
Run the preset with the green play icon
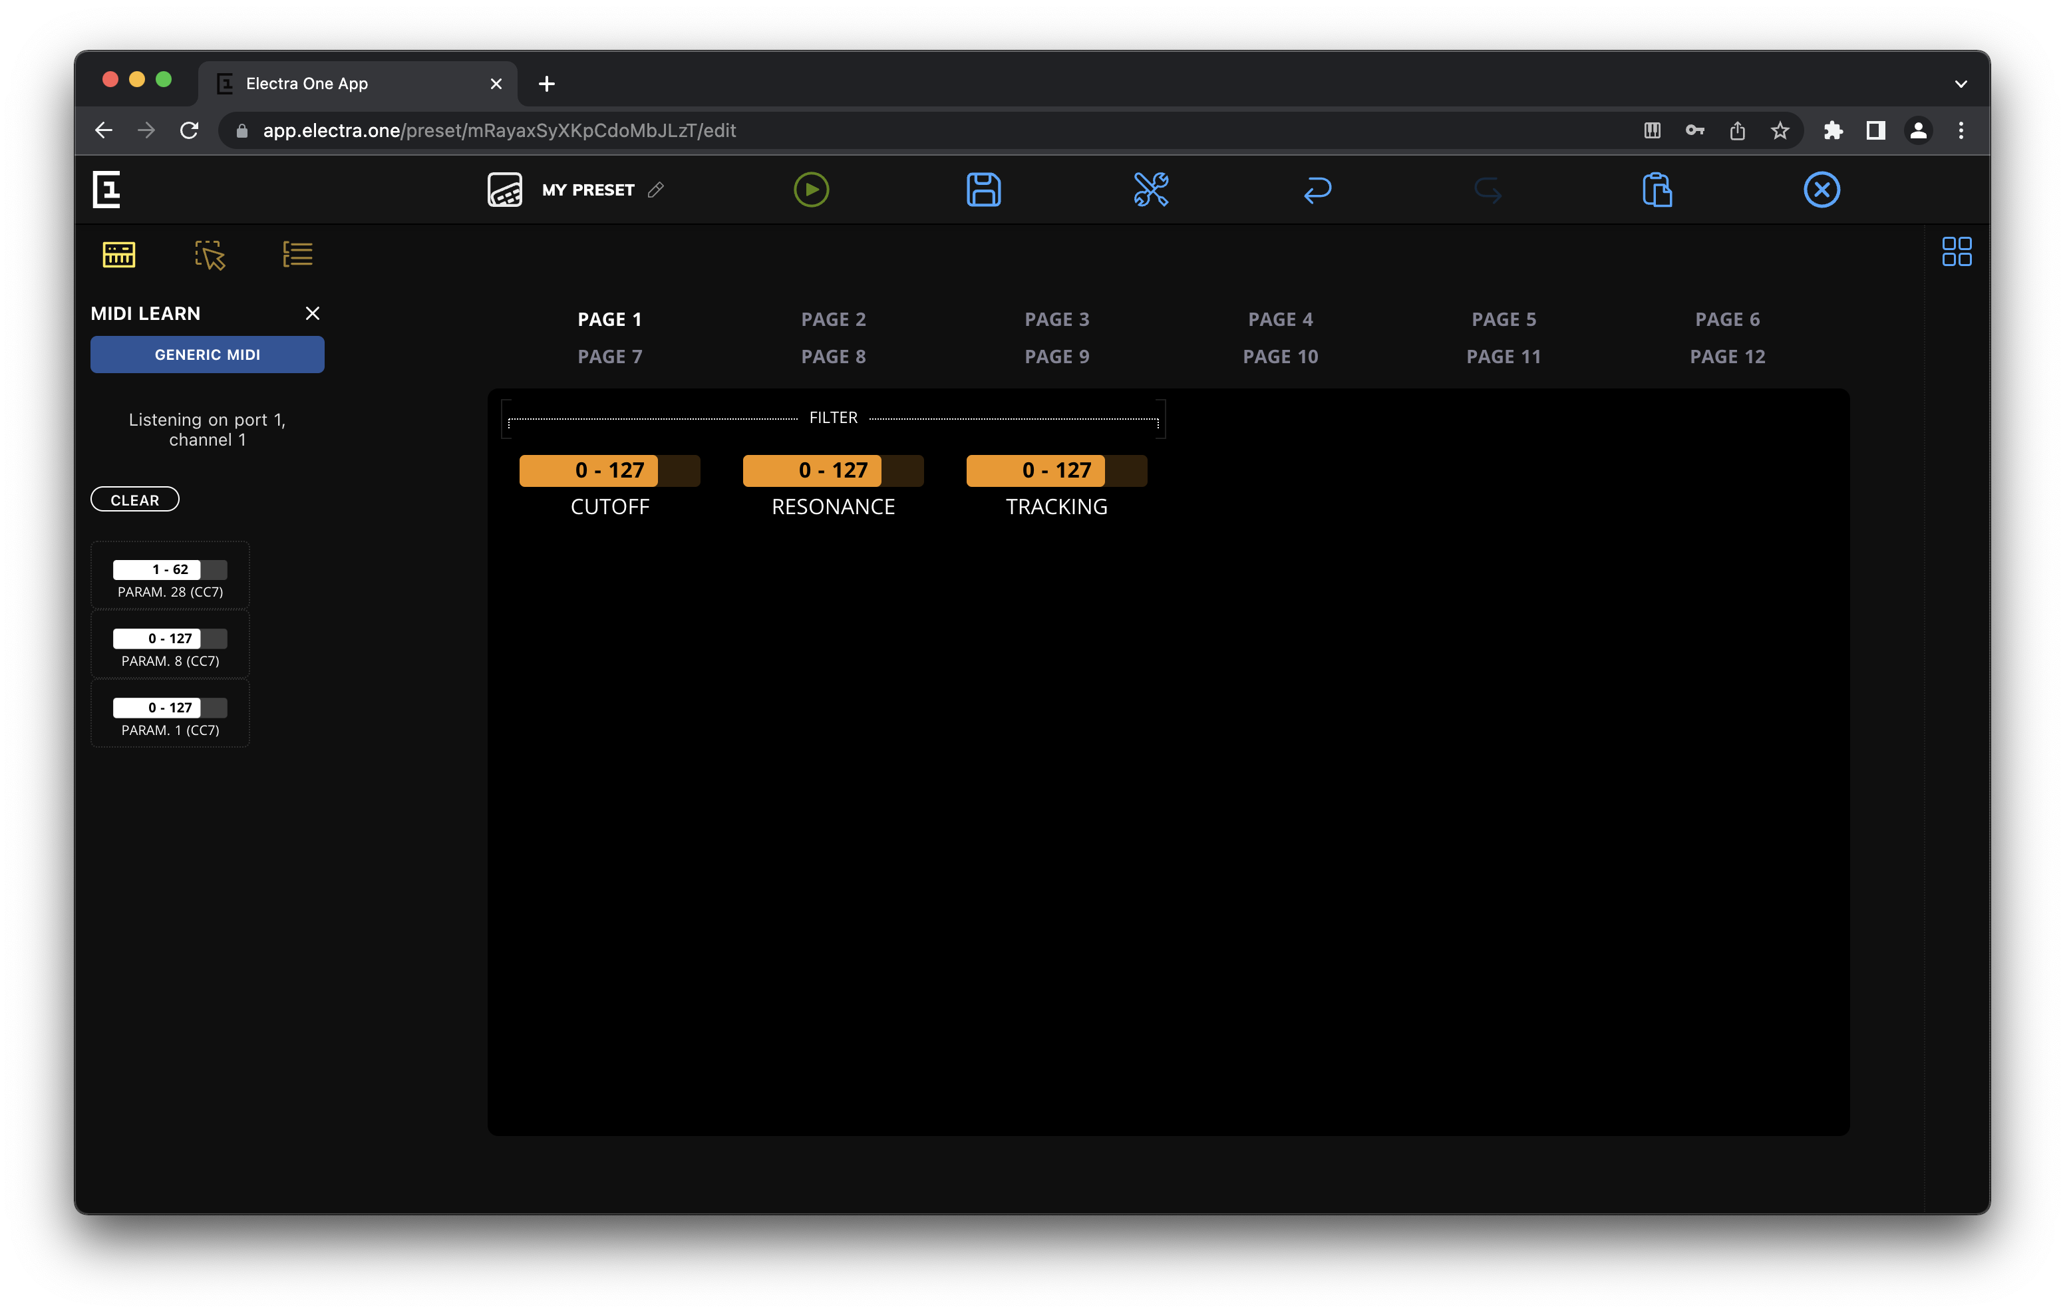click(810, 190)
